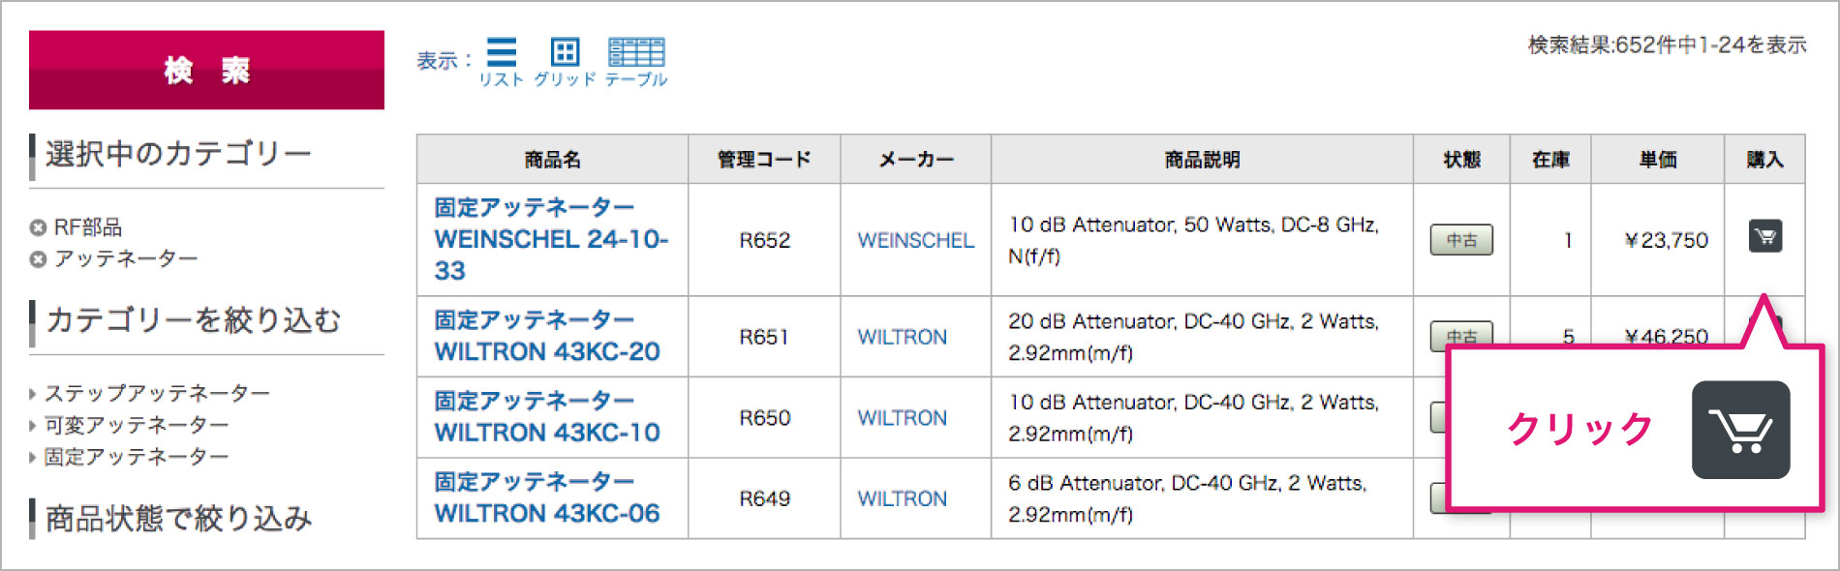Switch to grid view display
The height and width of the screenshot is (571, 1840).
[x=565, y=61]
